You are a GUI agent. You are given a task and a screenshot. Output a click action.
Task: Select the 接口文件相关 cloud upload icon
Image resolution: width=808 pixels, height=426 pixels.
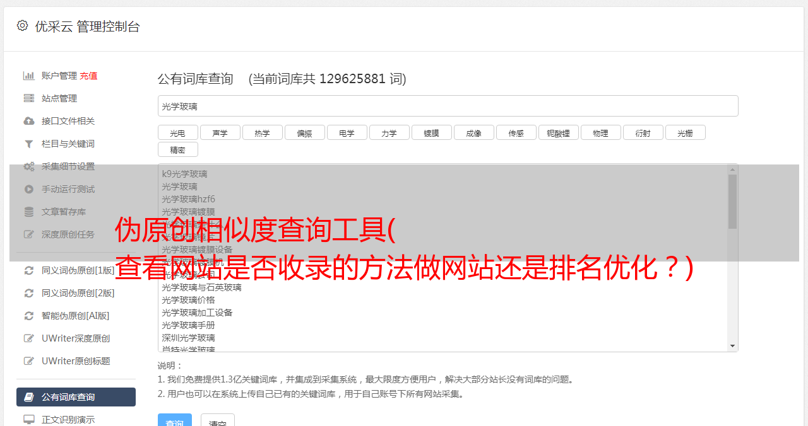[x=28, y=121]
